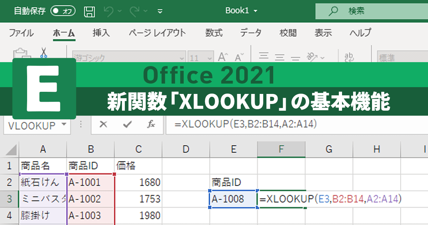
Task: Click the Enter checkmark formula icon
Action: (x=127, y=125)
